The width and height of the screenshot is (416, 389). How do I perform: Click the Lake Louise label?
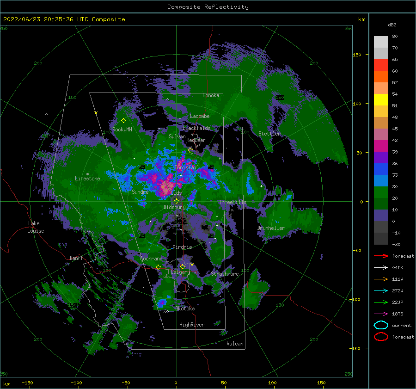[36, 227]
